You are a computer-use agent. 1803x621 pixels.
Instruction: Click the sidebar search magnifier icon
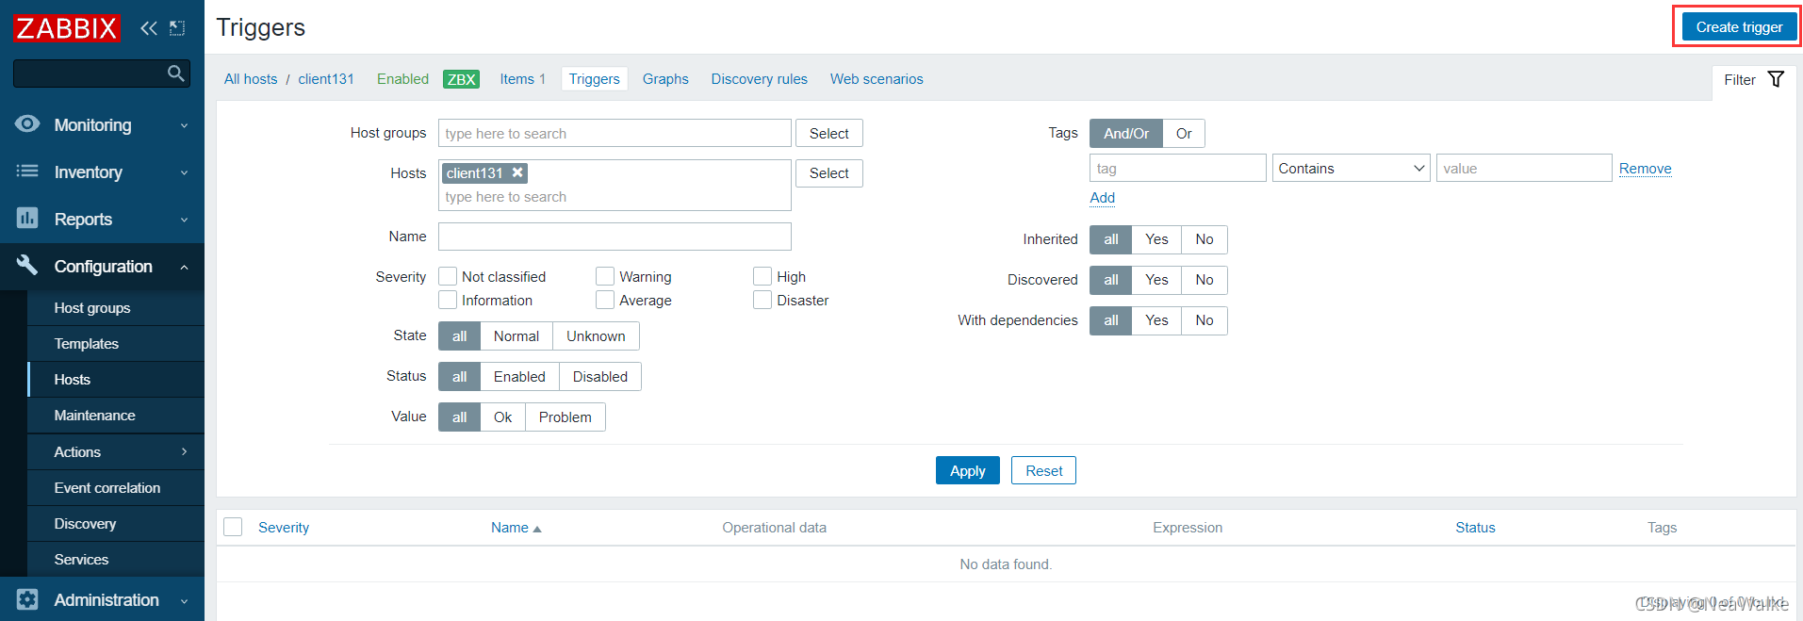coord(175,74)
